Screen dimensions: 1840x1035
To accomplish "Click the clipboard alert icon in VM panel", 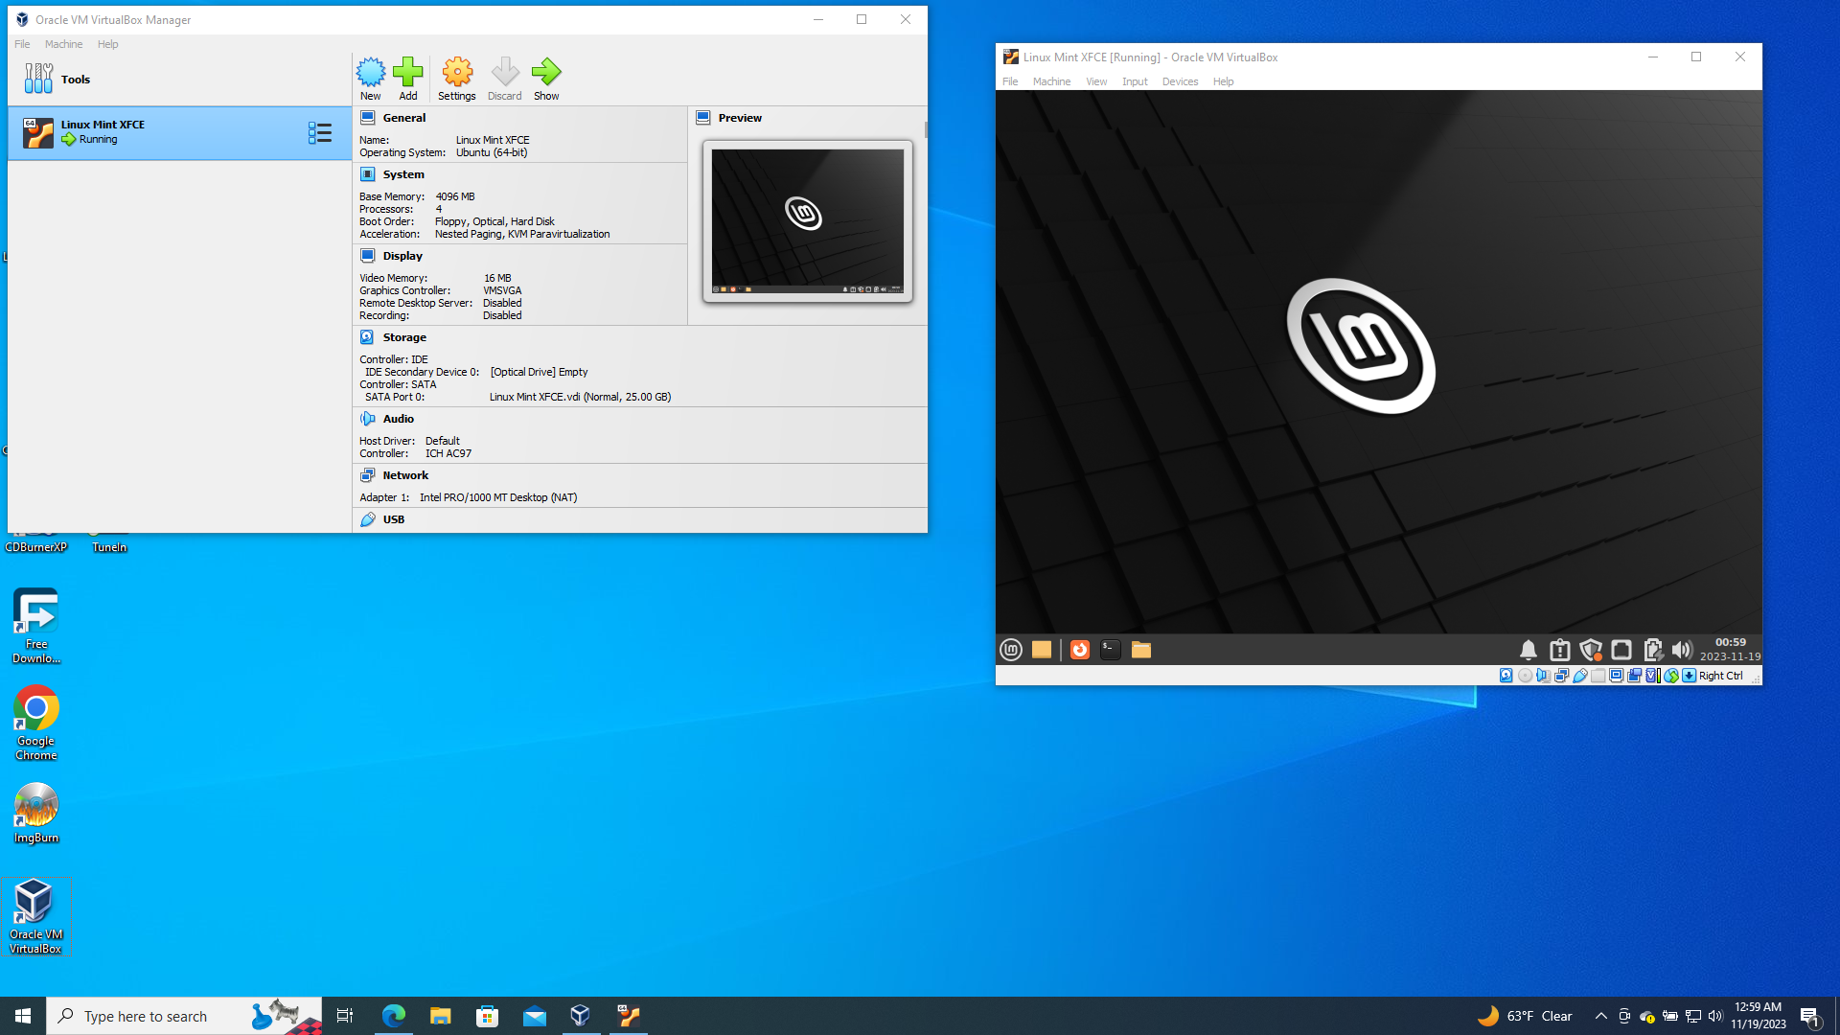I will point(1560,650).
